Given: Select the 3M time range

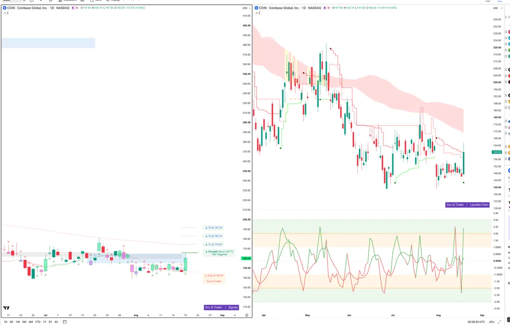Looking at the screenshot, I should (24, 322).
